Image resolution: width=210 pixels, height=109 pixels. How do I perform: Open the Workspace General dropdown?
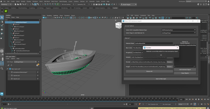click(196, 1)
